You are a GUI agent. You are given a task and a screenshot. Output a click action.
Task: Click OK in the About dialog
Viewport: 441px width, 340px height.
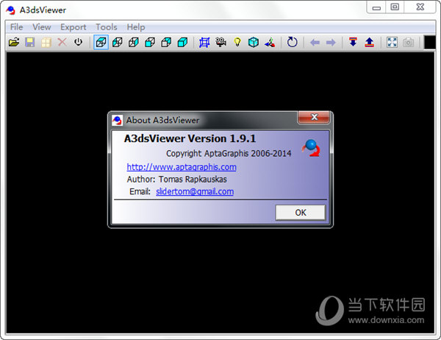301,213
